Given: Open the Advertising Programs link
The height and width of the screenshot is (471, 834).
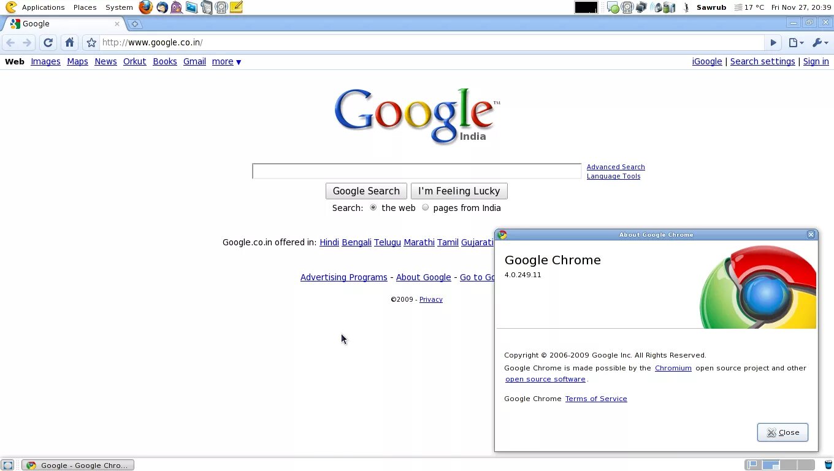Looking at the screenshot, I should pos(343,277).
